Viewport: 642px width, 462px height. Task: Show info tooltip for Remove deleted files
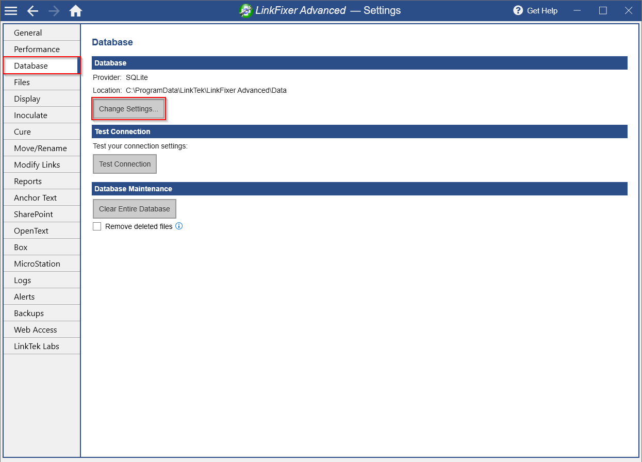point(179,226)
